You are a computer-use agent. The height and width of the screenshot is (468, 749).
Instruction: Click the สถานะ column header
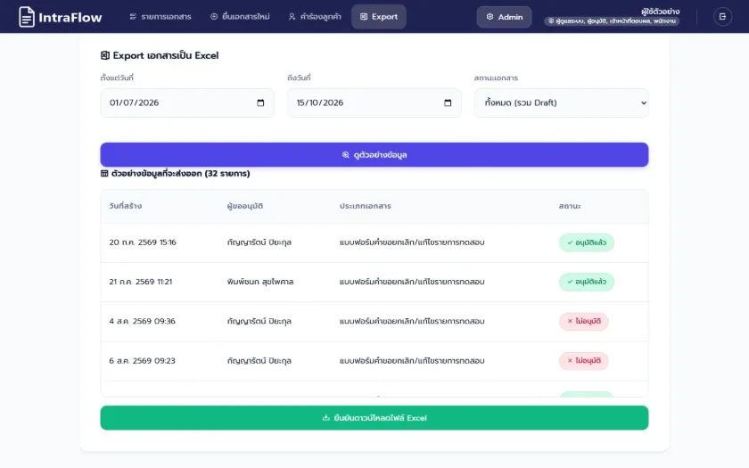click(x=570, y=206)
